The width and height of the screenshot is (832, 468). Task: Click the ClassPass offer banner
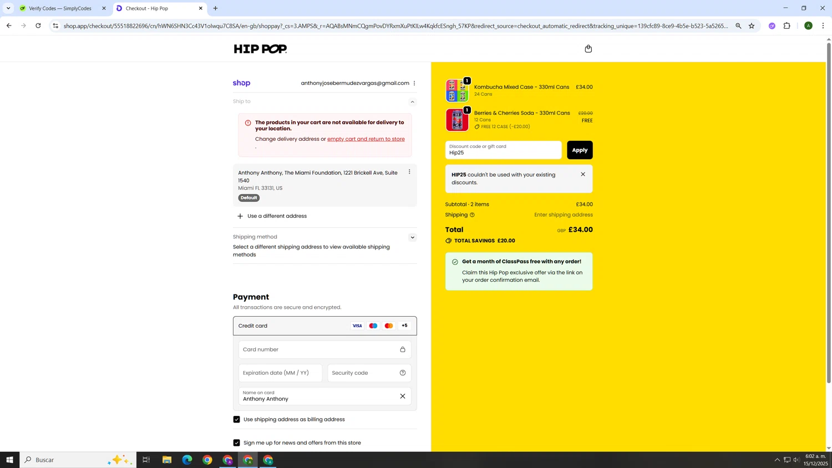click(519, 271)
